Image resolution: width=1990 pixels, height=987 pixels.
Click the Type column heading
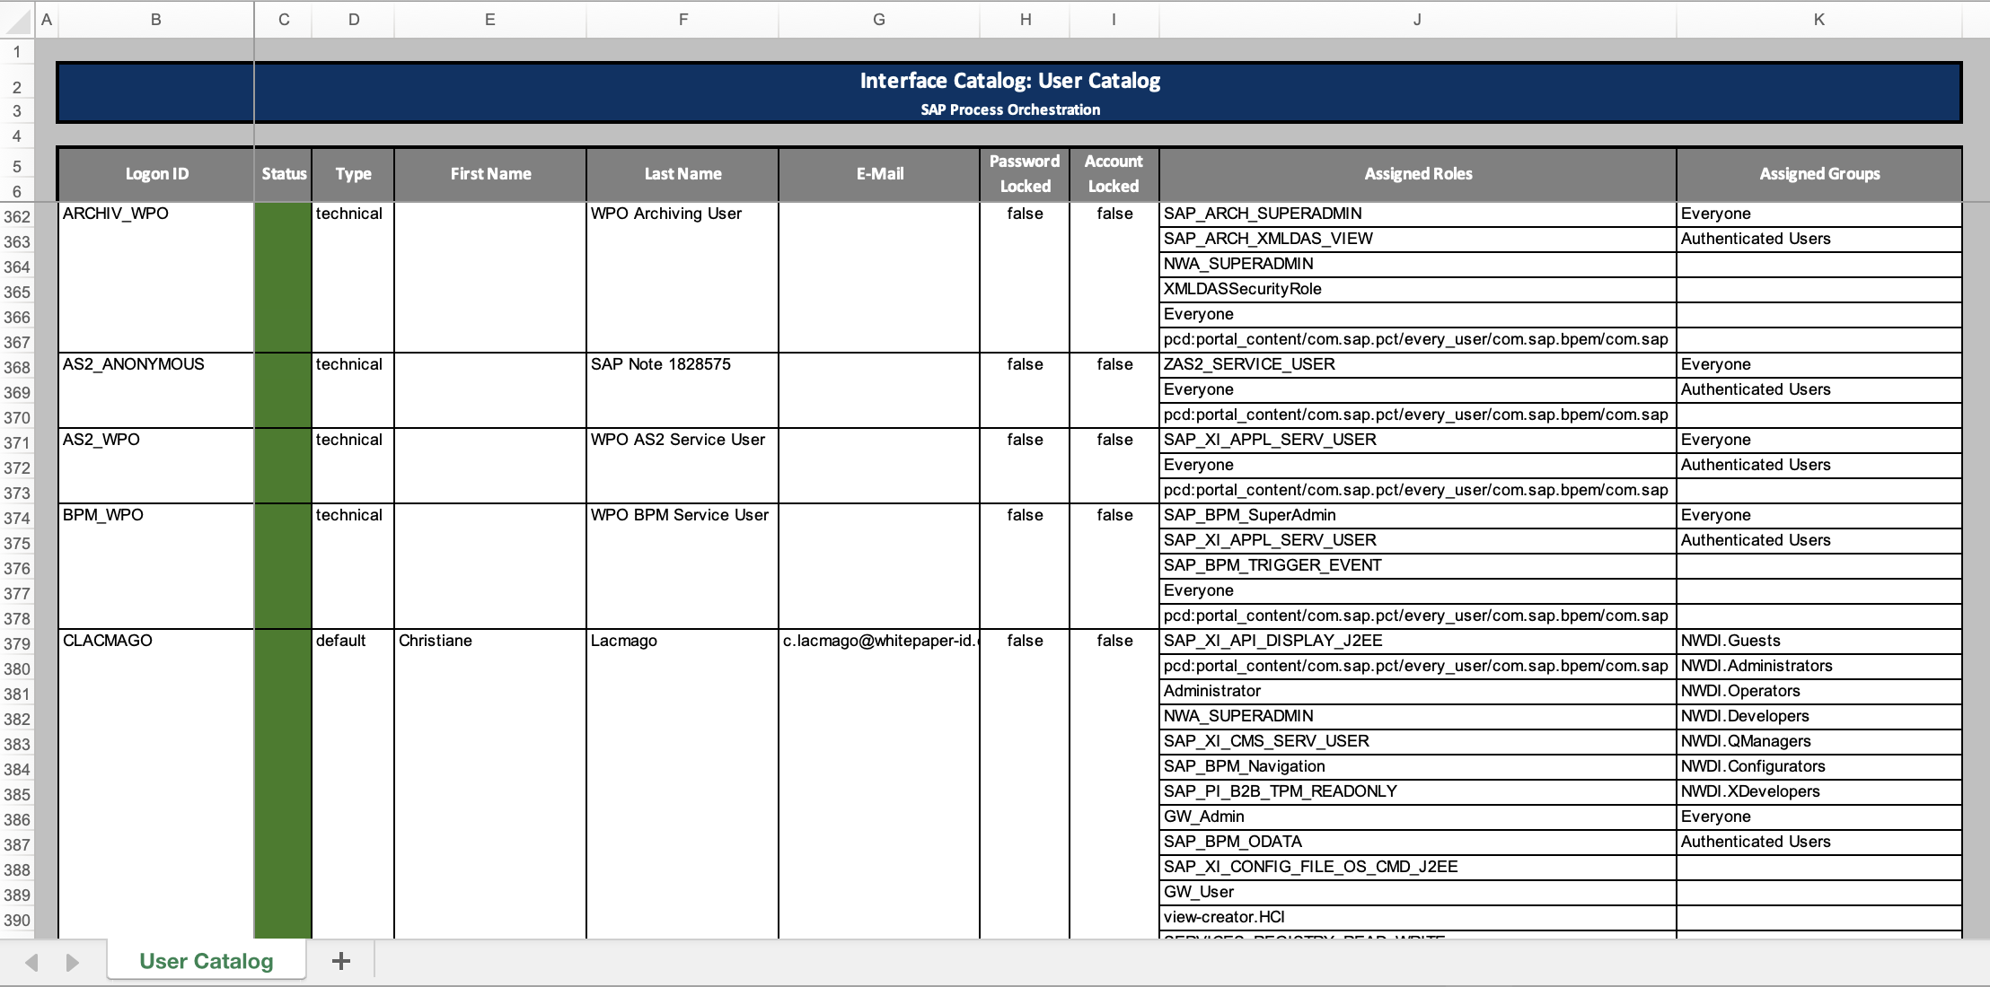click(353, 174)
